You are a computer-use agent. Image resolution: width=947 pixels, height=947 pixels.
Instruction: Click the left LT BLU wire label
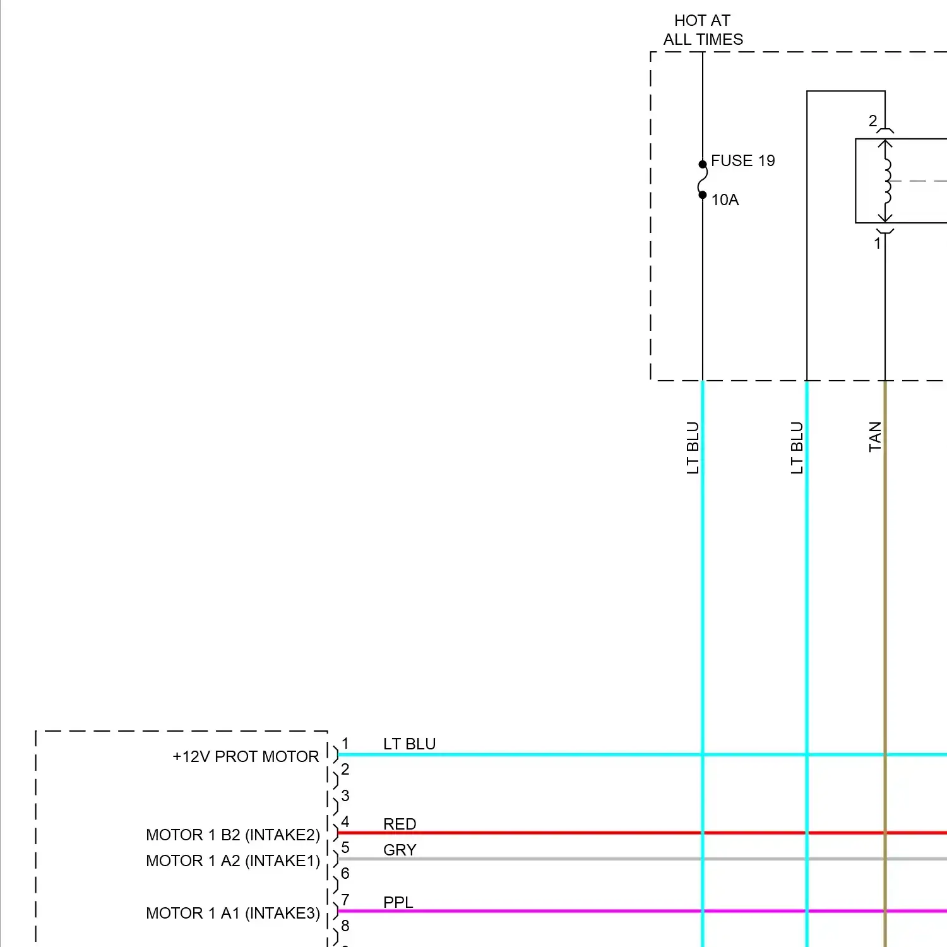(x=692, y=446)
